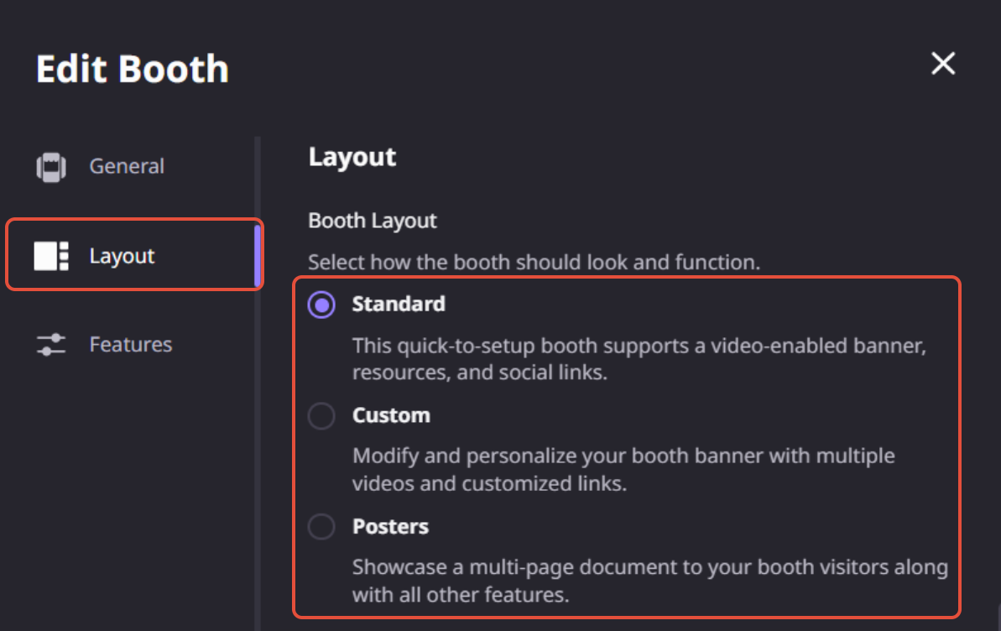Image resolution: width=1001 pixels, height=631 pixels.
Task: Close the Edit Booth dialog
Action: (x=943, y=63)
